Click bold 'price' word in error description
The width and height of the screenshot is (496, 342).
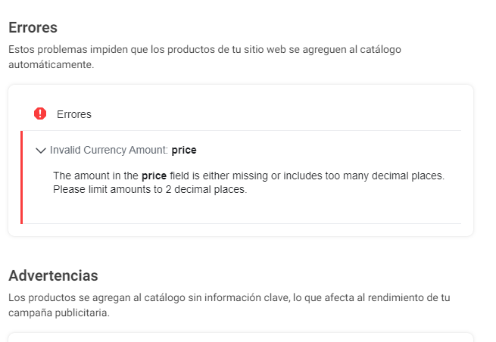point(154,176)
